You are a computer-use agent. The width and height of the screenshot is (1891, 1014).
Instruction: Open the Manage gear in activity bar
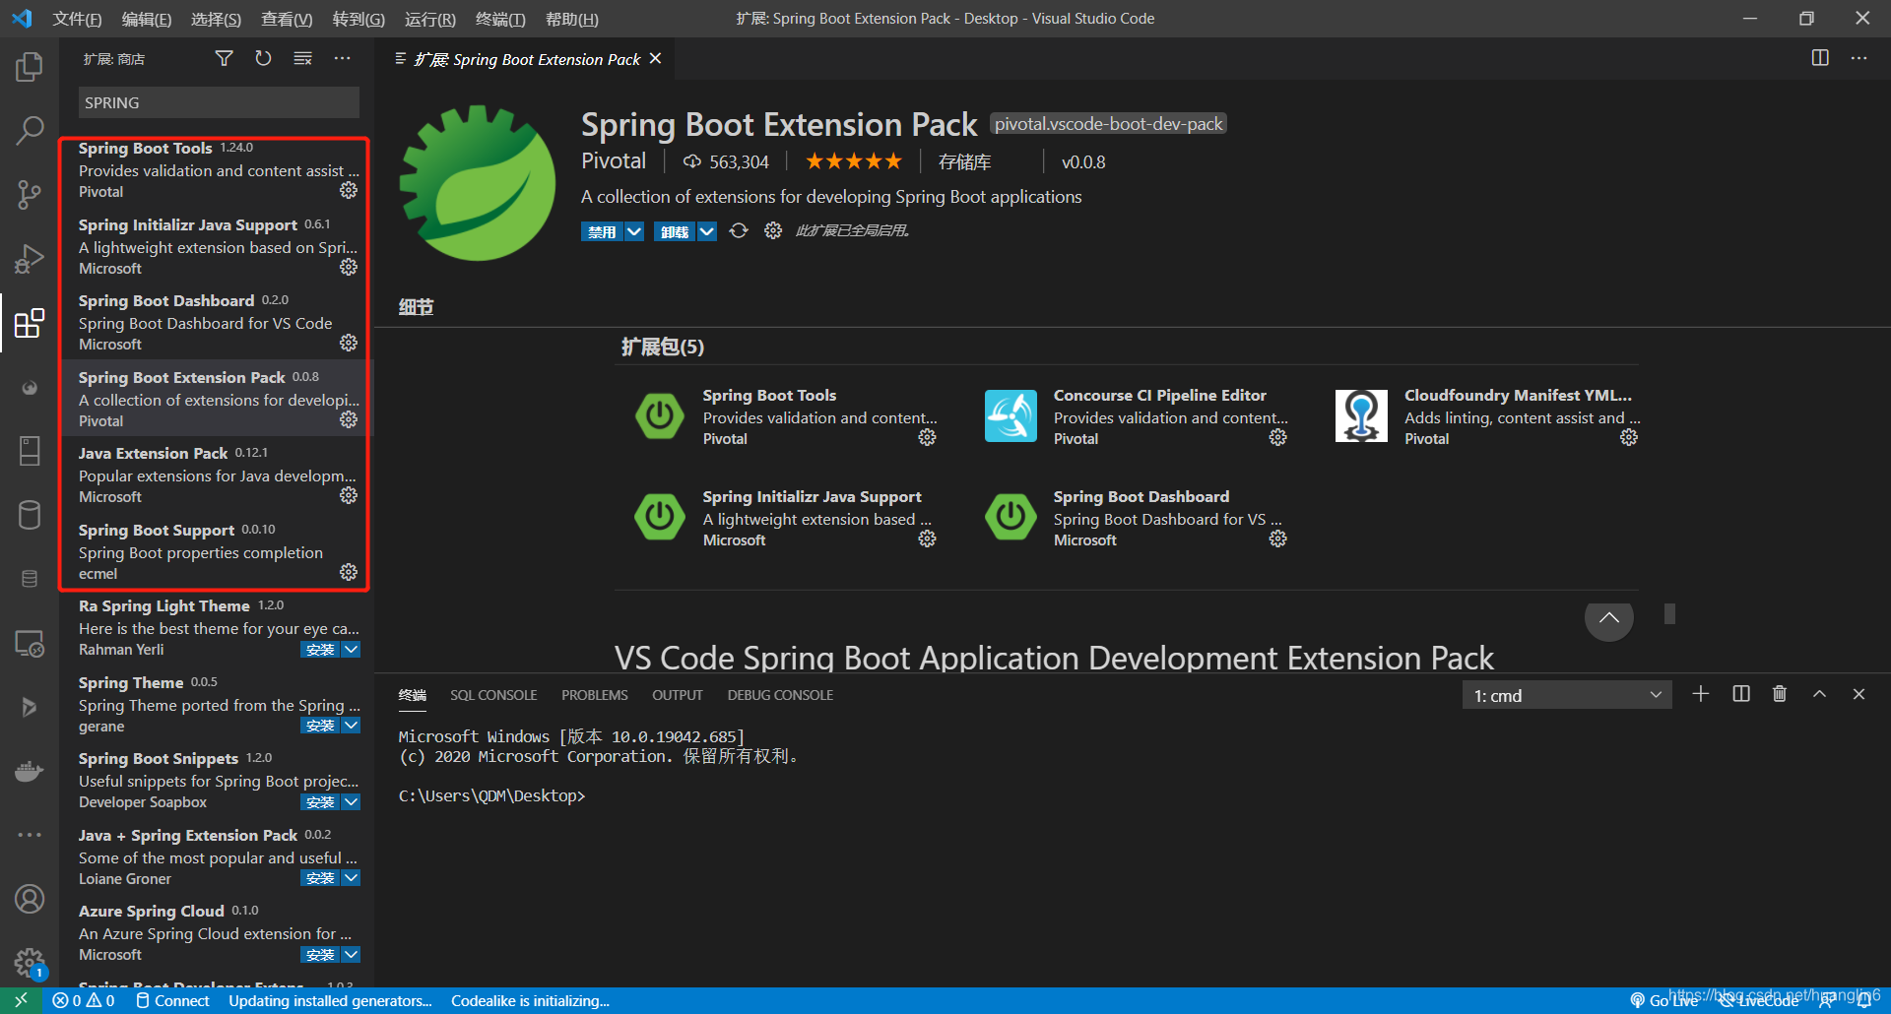pos(30,962)
